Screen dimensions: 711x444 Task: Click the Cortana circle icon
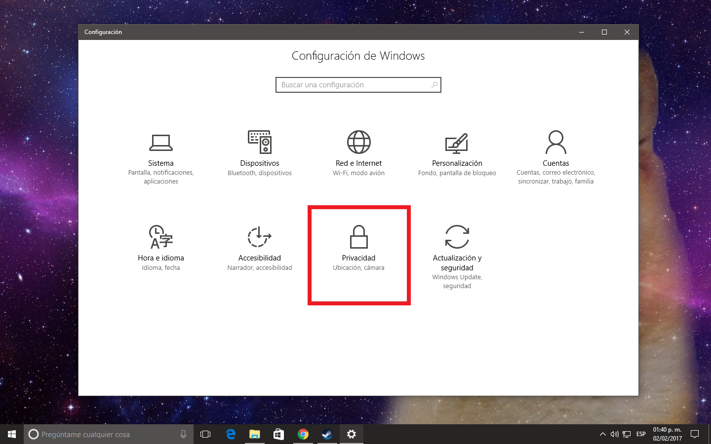(x=34, y=434)
